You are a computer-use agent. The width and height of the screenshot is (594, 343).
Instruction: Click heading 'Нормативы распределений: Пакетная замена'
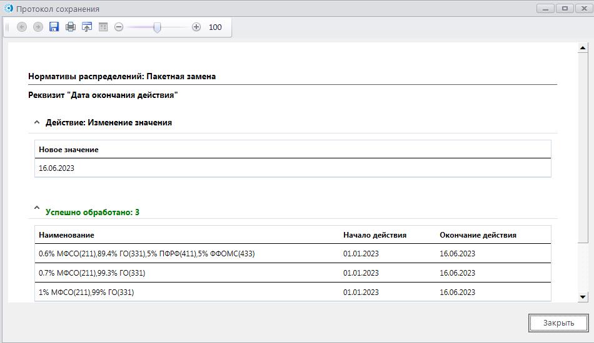click(122, 76)
